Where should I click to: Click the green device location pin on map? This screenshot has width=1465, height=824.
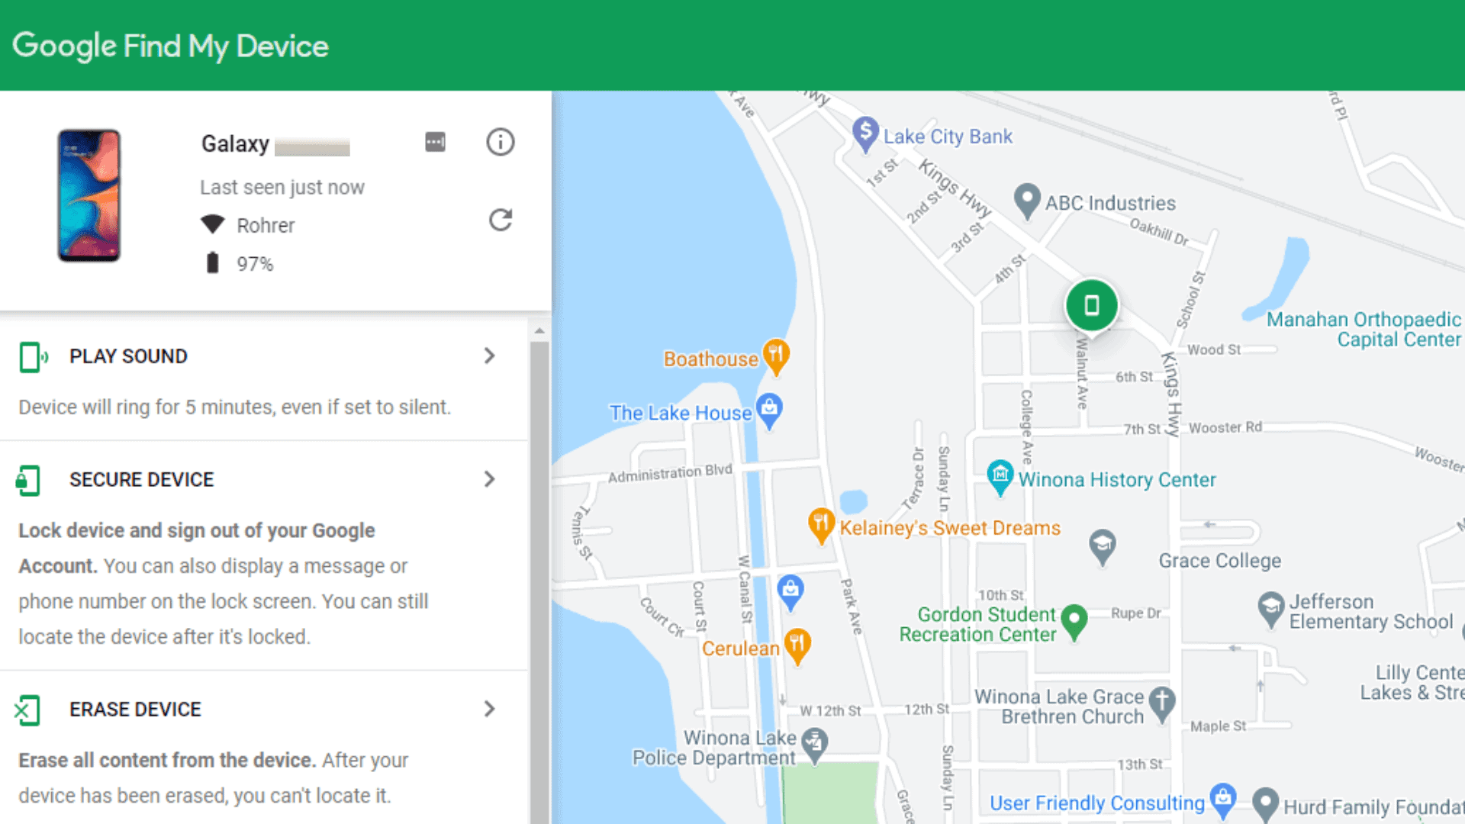click(1090, 305)
